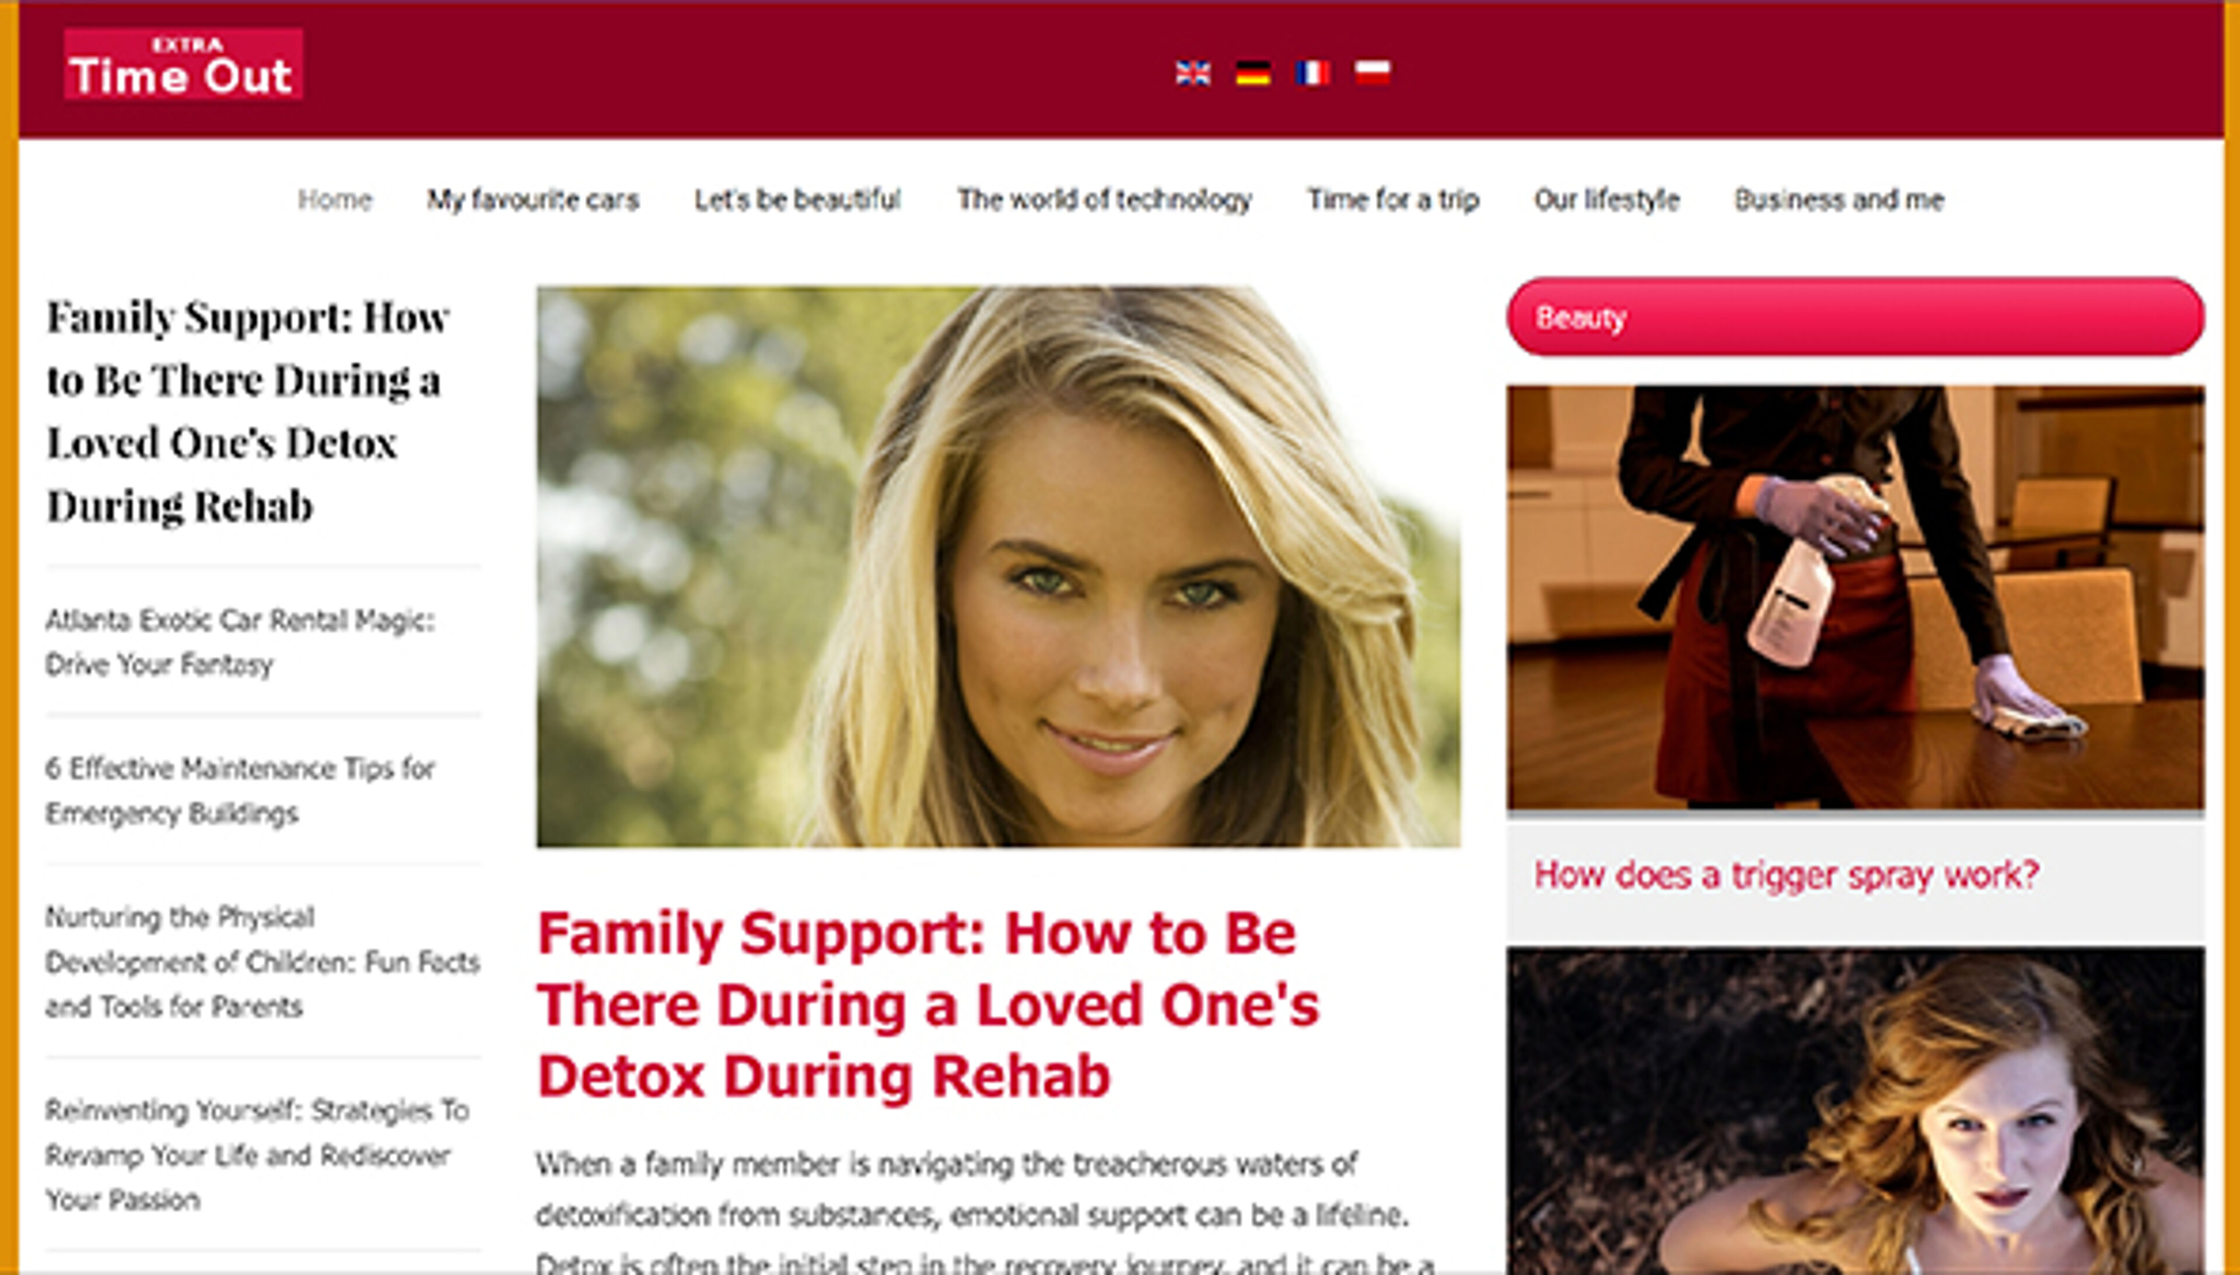Open the My favourite cars section
Viewport: 2240px width, 1275px height.
tap(533, 199)
